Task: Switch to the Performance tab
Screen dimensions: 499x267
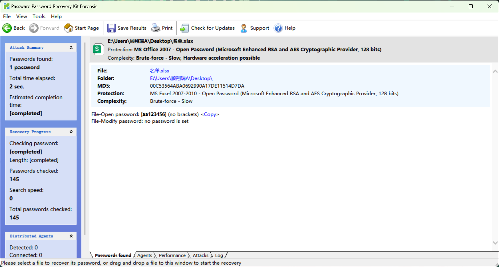Action: tap(172, 255)
